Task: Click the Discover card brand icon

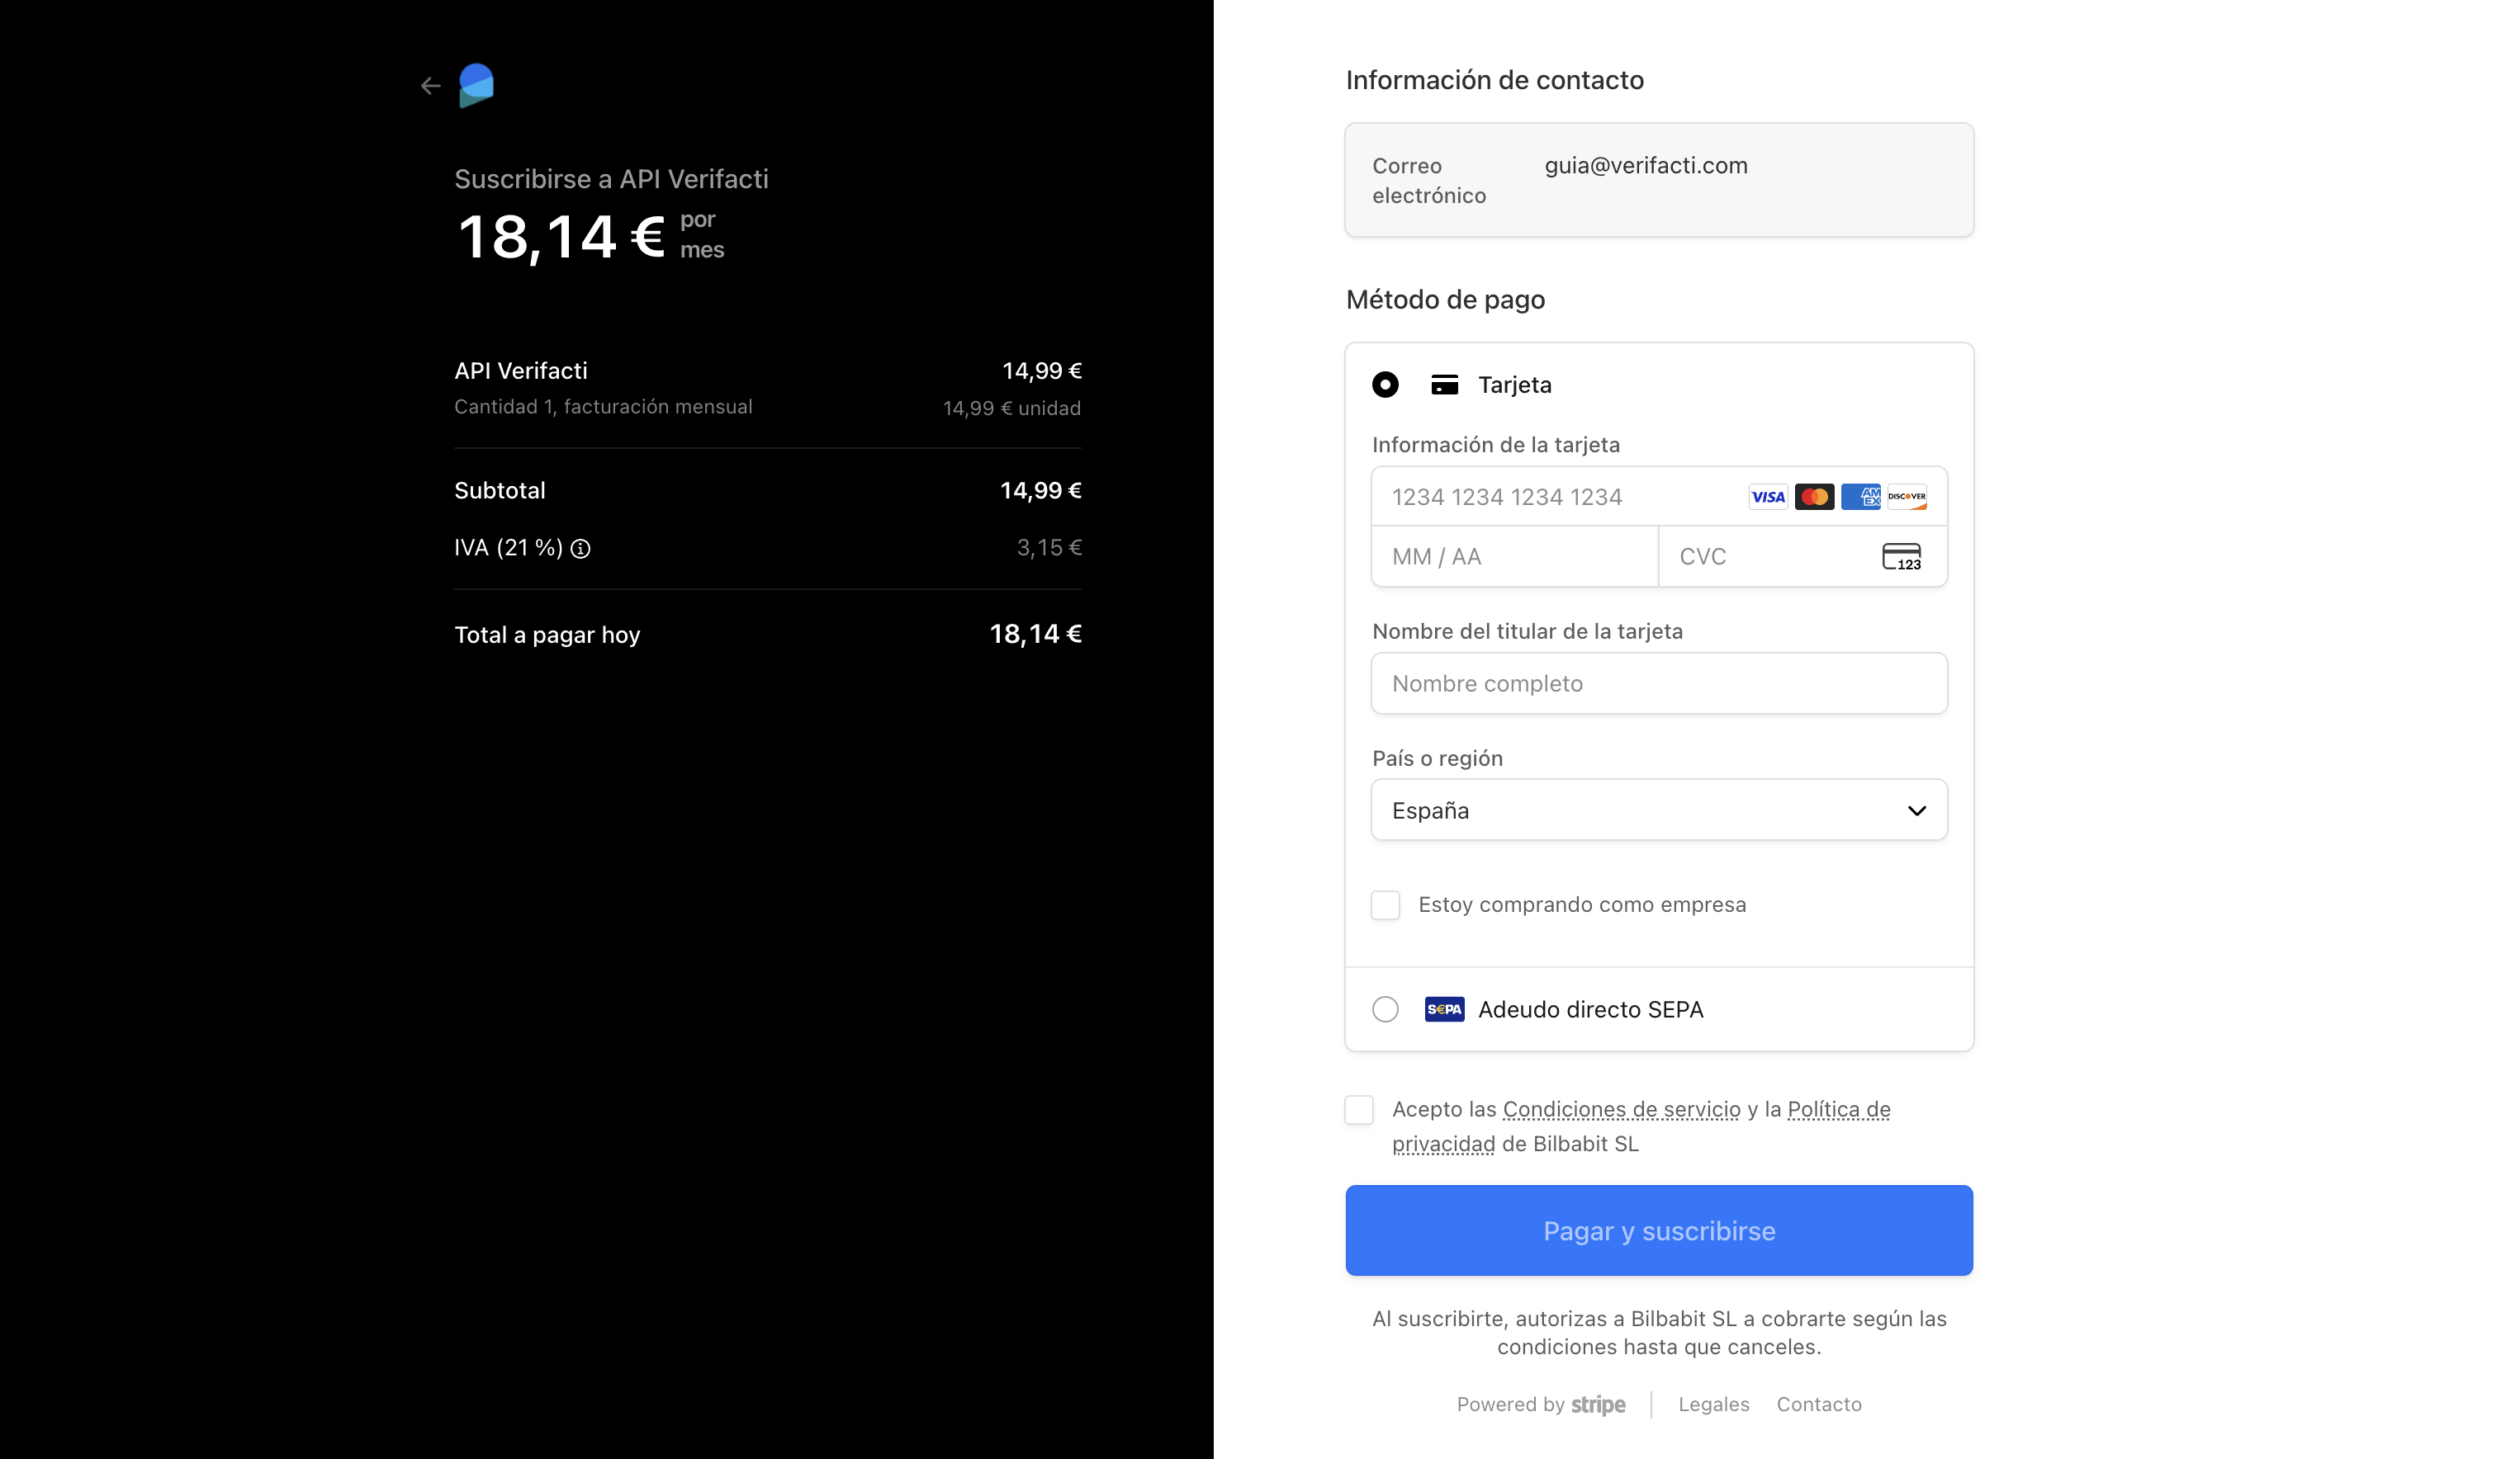Action: [x=1907, y=497]
